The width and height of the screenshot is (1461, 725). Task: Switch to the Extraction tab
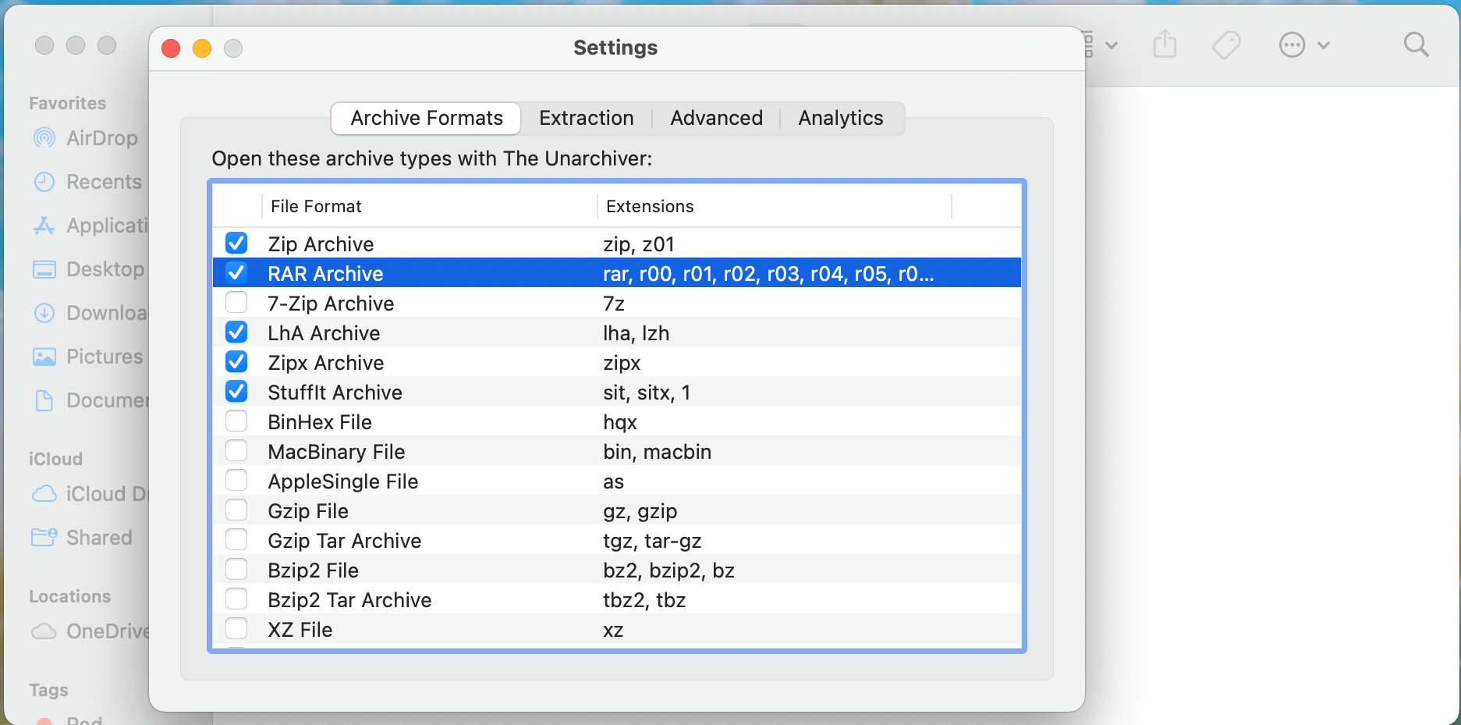[587, 118]
